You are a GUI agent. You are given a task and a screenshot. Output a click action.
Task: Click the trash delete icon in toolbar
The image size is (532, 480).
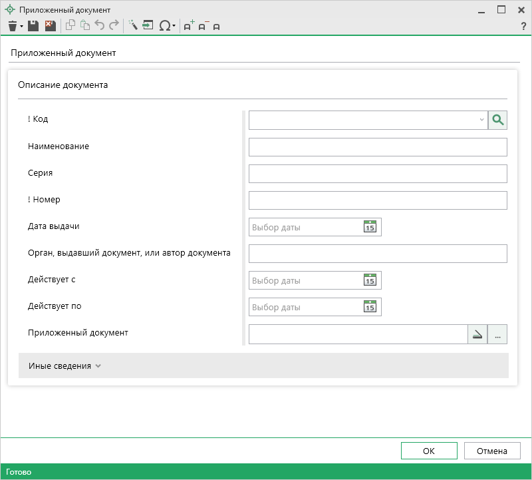click(x=12, y=26)
